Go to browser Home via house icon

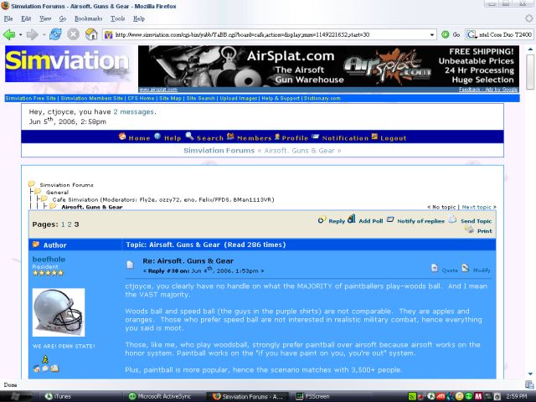[90, 34]
